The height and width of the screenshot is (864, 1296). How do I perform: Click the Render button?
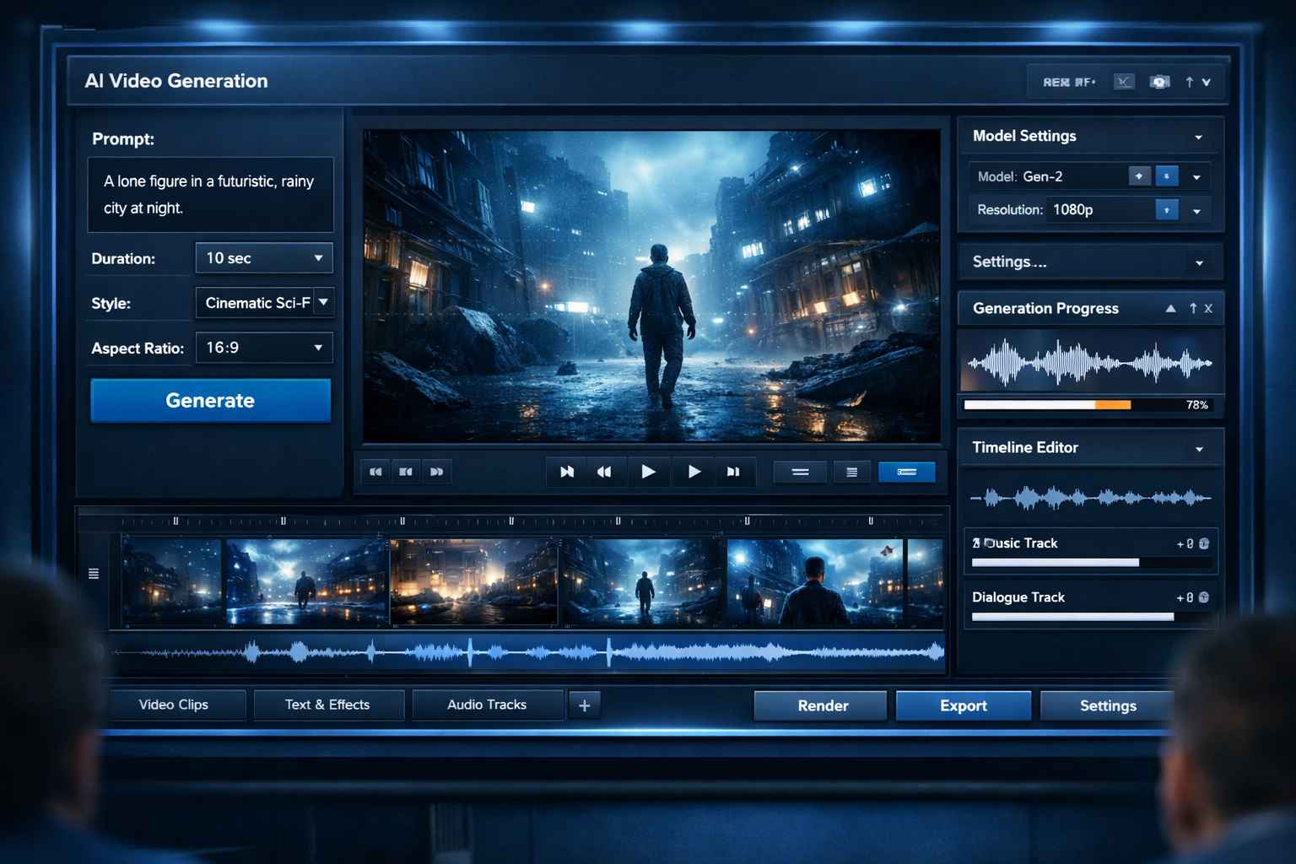[x=821, y=705]
